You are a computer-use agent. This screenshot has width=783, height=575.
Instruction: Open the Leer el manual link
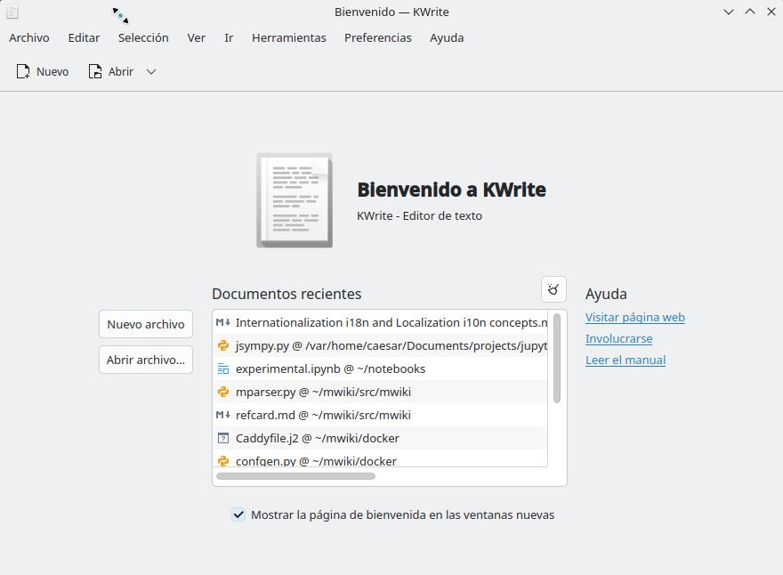coord(625,360)
